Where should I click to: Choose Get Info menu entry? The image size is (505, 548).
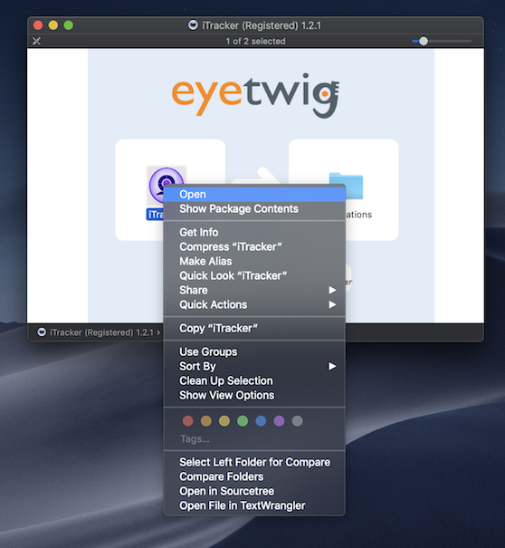pos(254,232)
